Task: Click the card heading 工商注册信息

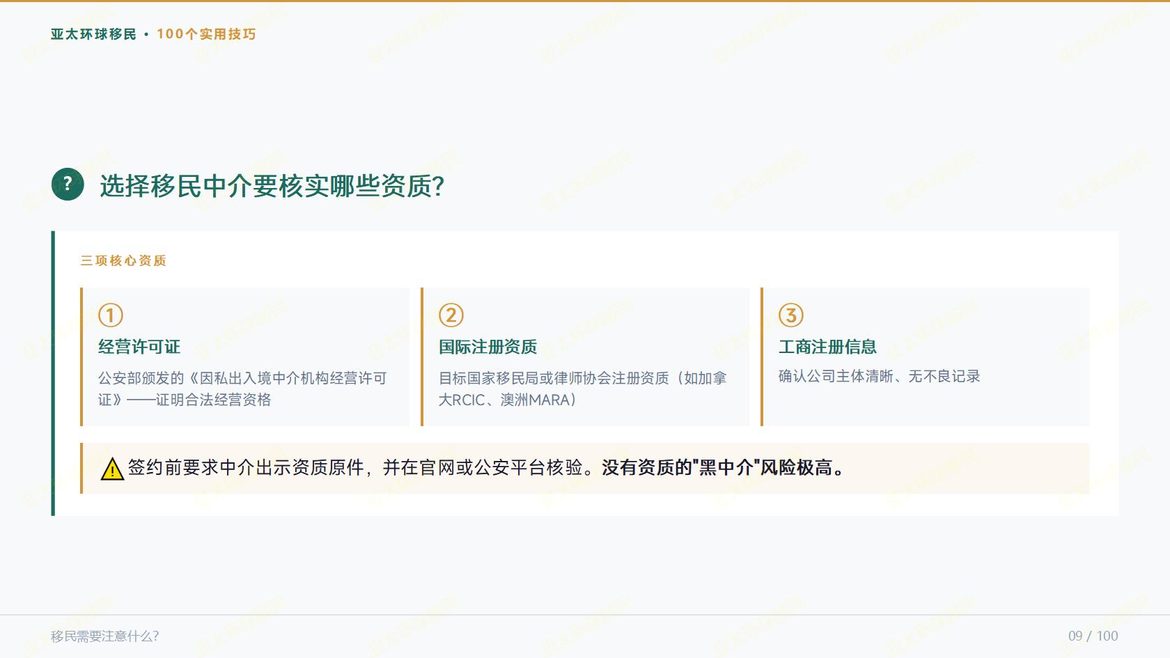Action: 828,347
